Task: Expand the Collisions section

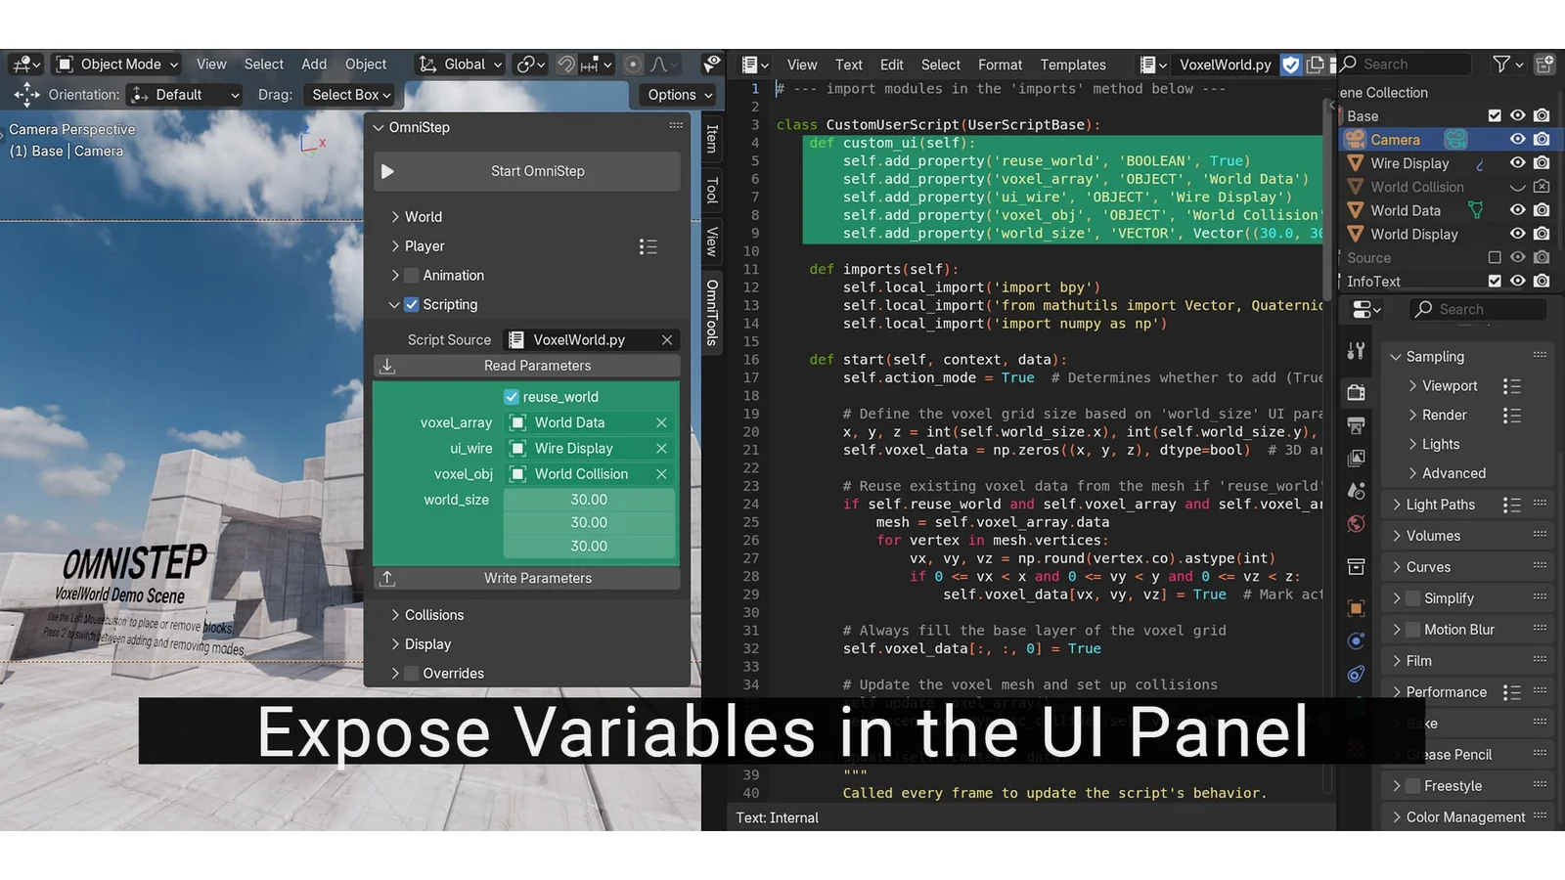Action: (433, 615)
